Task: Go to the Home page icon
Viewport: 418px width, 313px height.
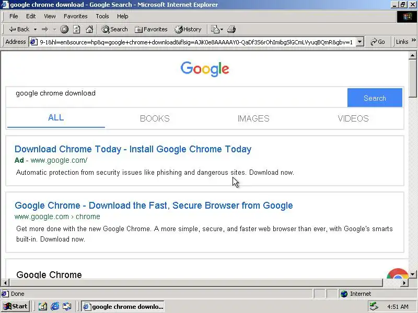Action: click(89, 29)
